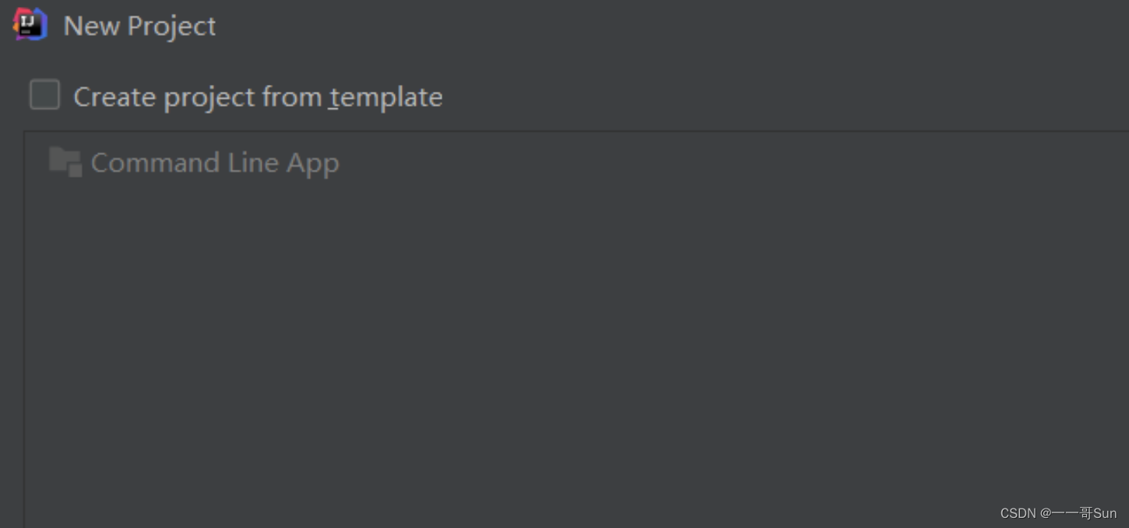The width and height of the screenshot is (1129, 528).
Task: Tick the box left of 'Create project'
Action: [x=44, y=95]
